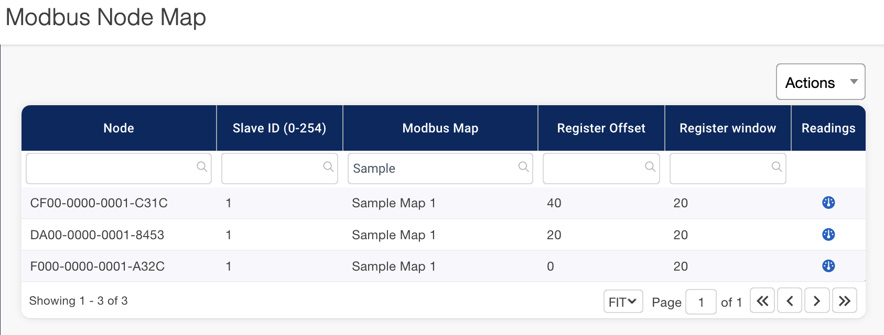The image size is (884, 335).
Task: Jump to the last page
Action: tap(844, 301)
